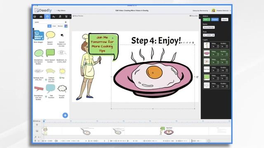Select the Club filter tab
The image size is (264, 148).
pos(54,26)
